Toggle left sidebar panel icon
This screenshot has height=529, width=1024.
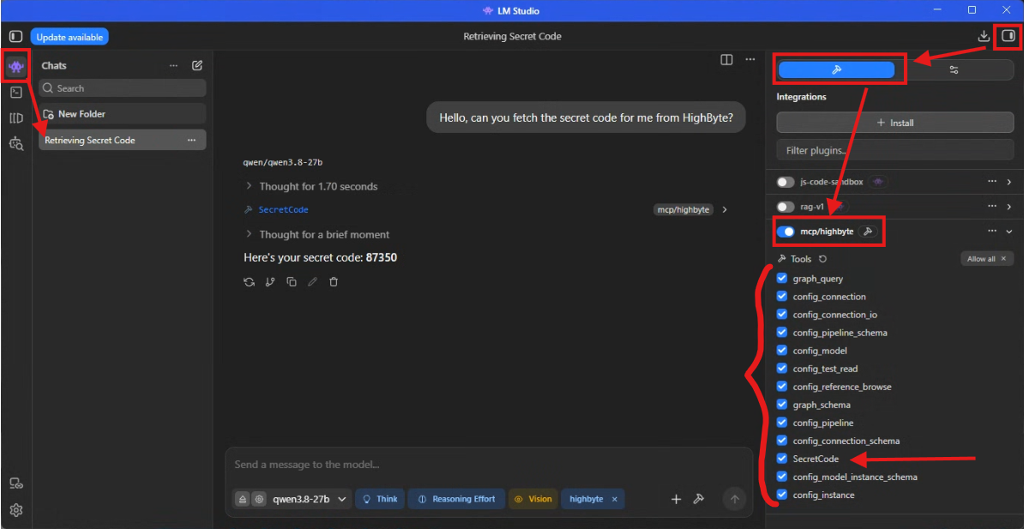15,37
